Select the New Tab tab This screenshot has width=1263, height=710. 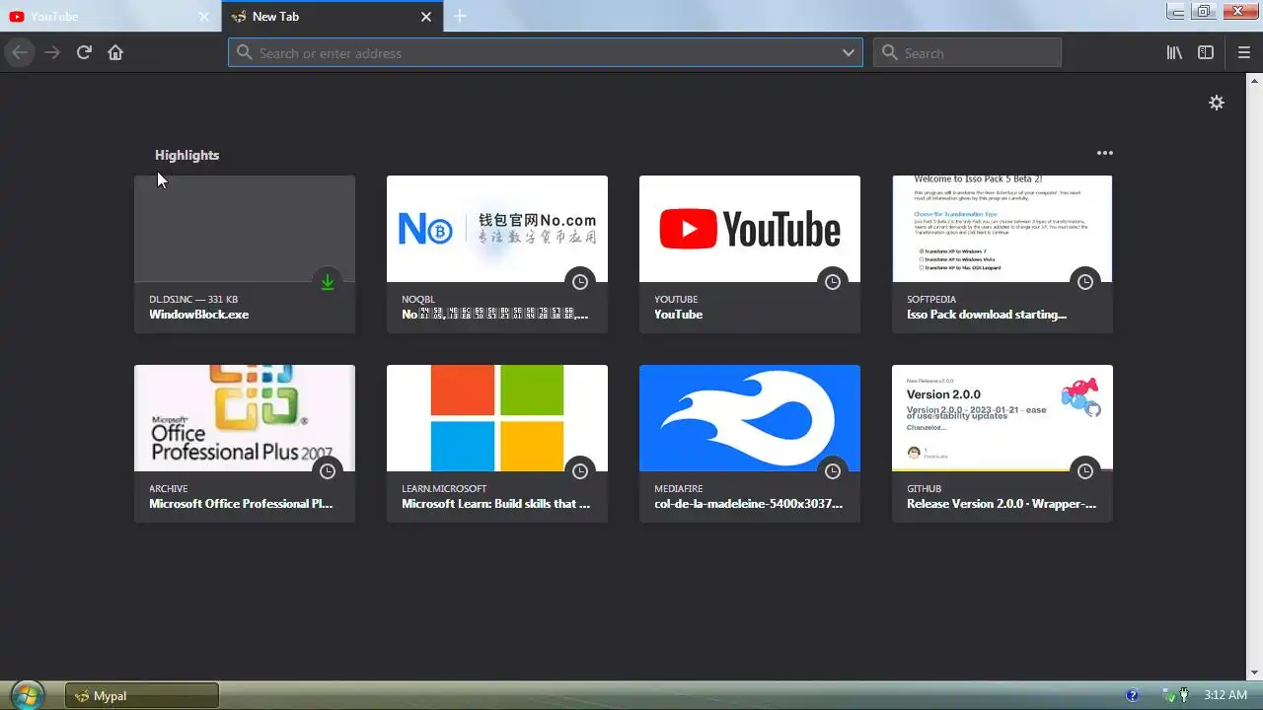point(332,17)
